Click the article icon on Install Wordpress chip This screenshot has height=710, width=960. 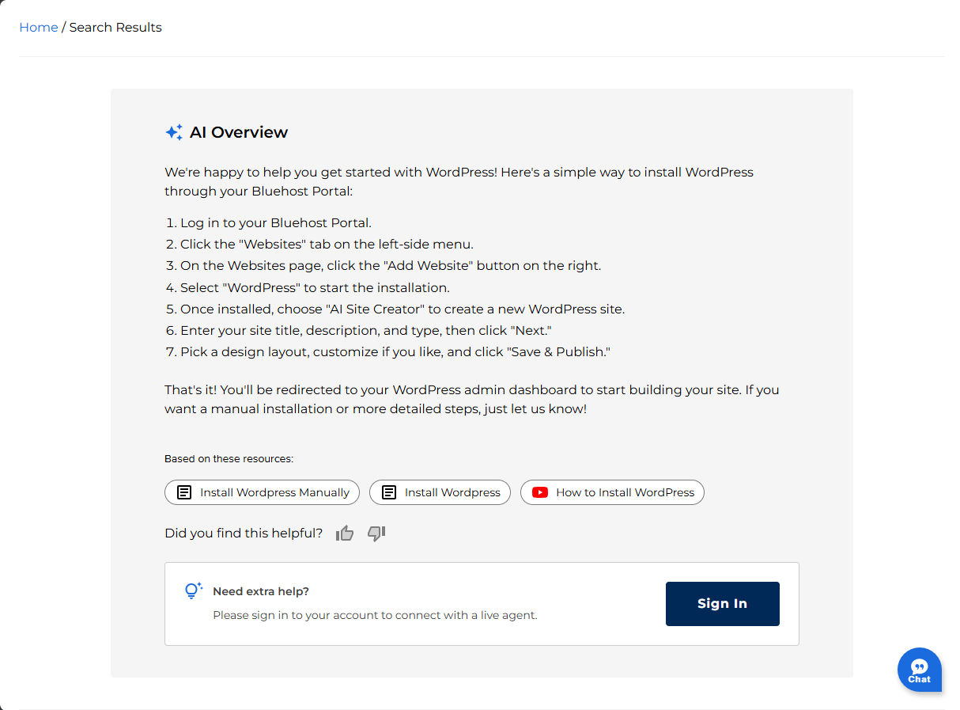point(388,492)
